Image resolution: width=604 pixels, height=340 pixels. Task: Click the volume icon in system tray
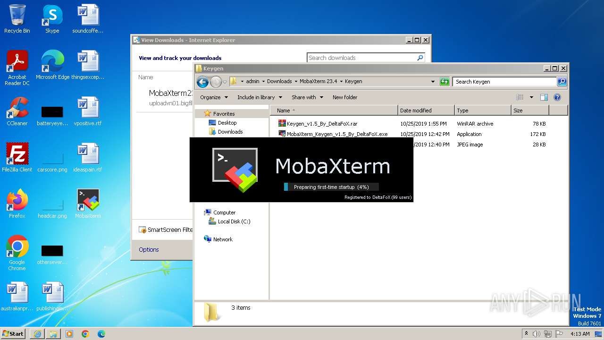[537, 334]
